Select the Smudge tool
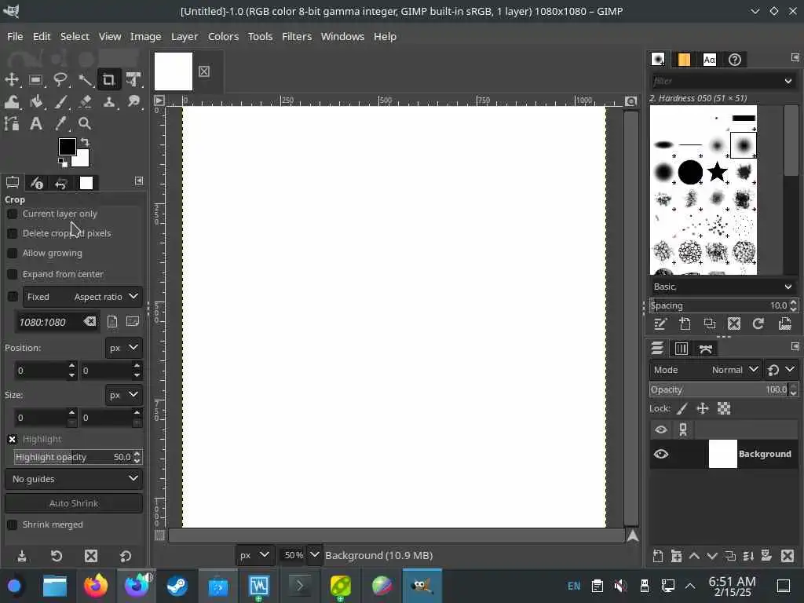804x603 pixels. [133, 101]
